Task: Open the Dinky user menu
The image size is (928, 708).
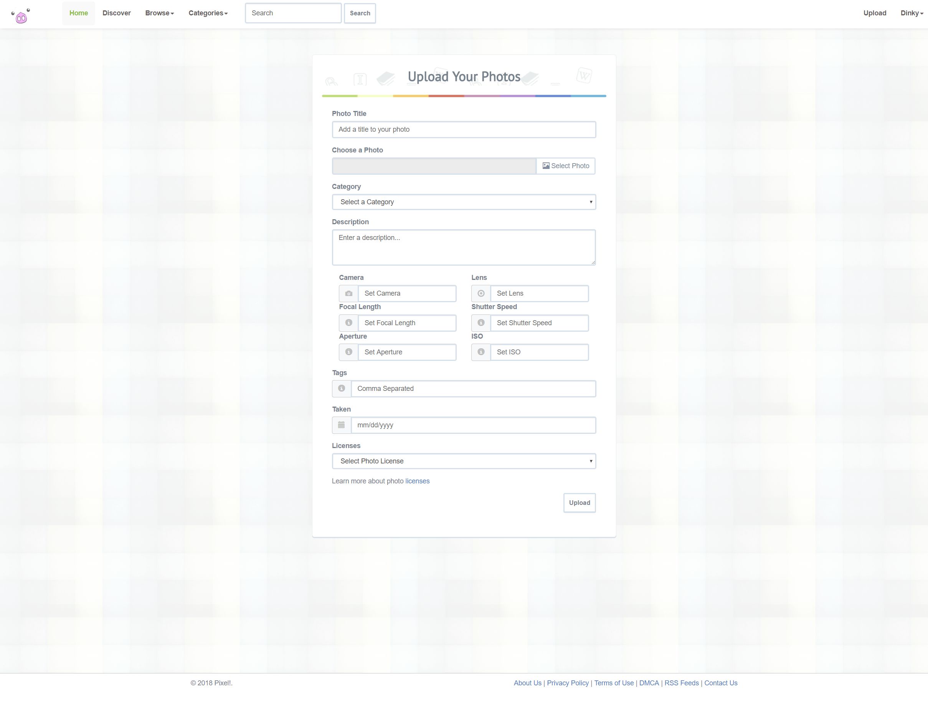Action: click(x=911, y=13)
